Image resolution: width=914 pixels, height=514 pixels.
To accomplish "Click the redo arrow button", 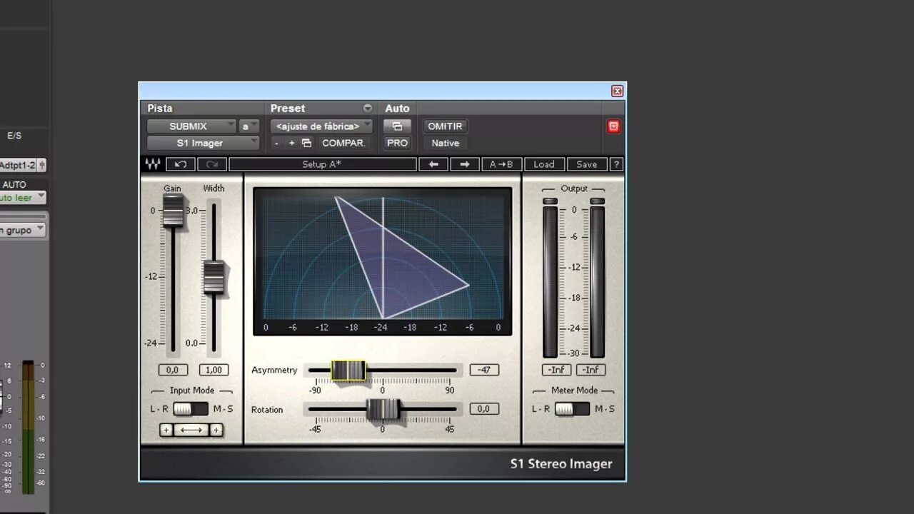I will coord(212,164).
